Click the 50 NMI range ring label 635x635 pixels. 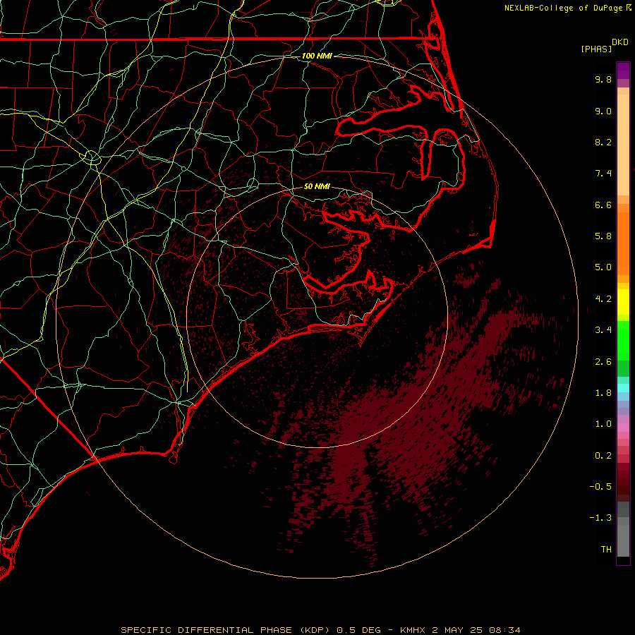coord(317,187)
